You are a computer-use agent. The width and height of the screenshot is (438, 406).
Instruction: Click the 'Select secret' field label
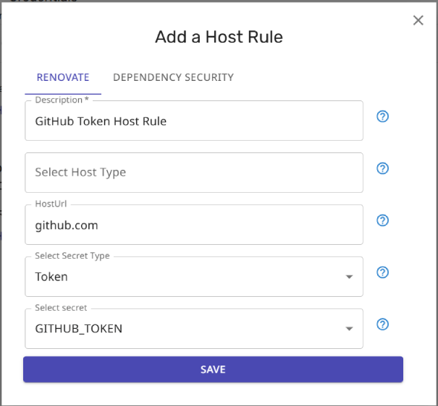click(x=61, y=308)
